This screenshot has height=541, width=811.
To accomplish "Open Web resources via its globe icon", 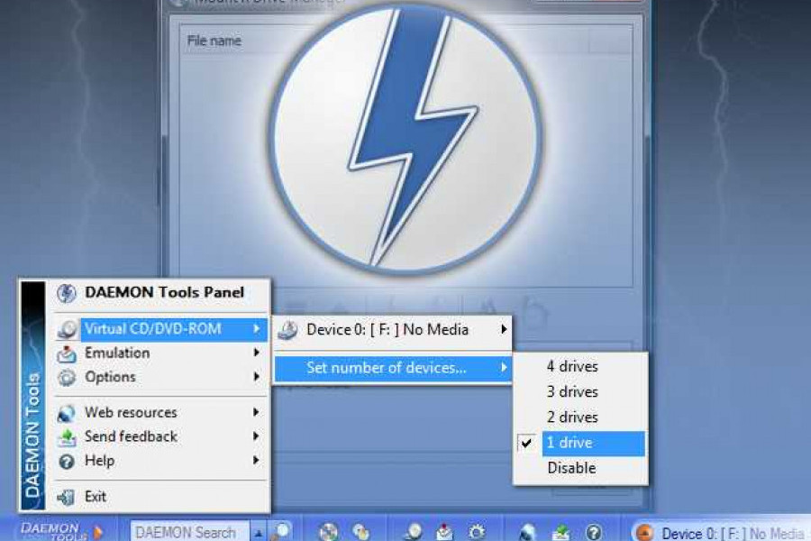I will 63,412.
